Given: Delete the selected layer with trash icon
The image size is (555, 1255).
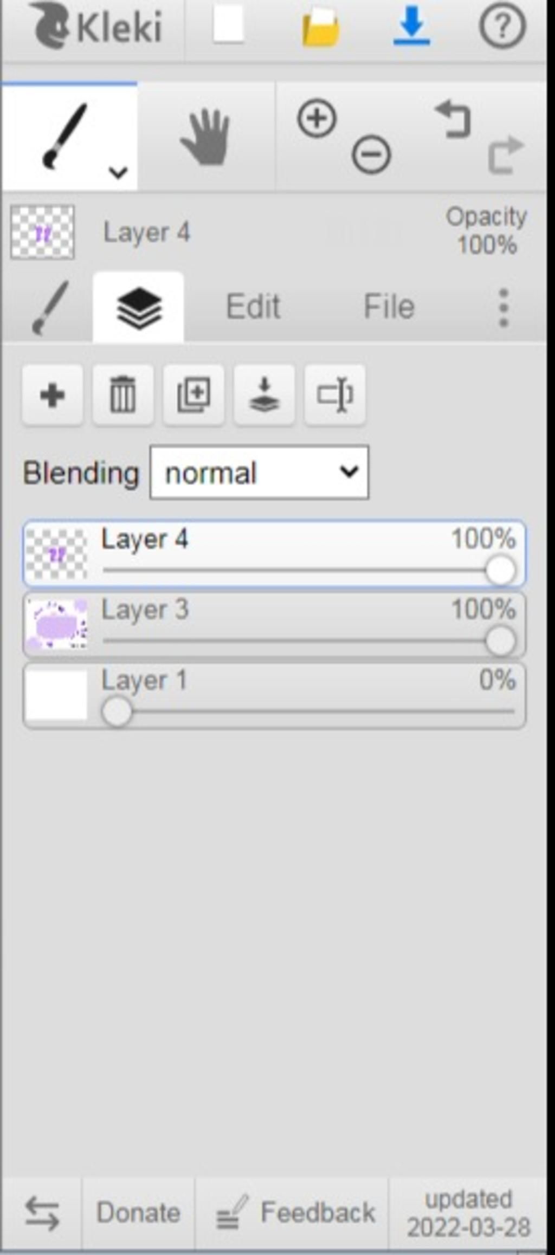Looking at the screenshot, I should pos(123,395).
